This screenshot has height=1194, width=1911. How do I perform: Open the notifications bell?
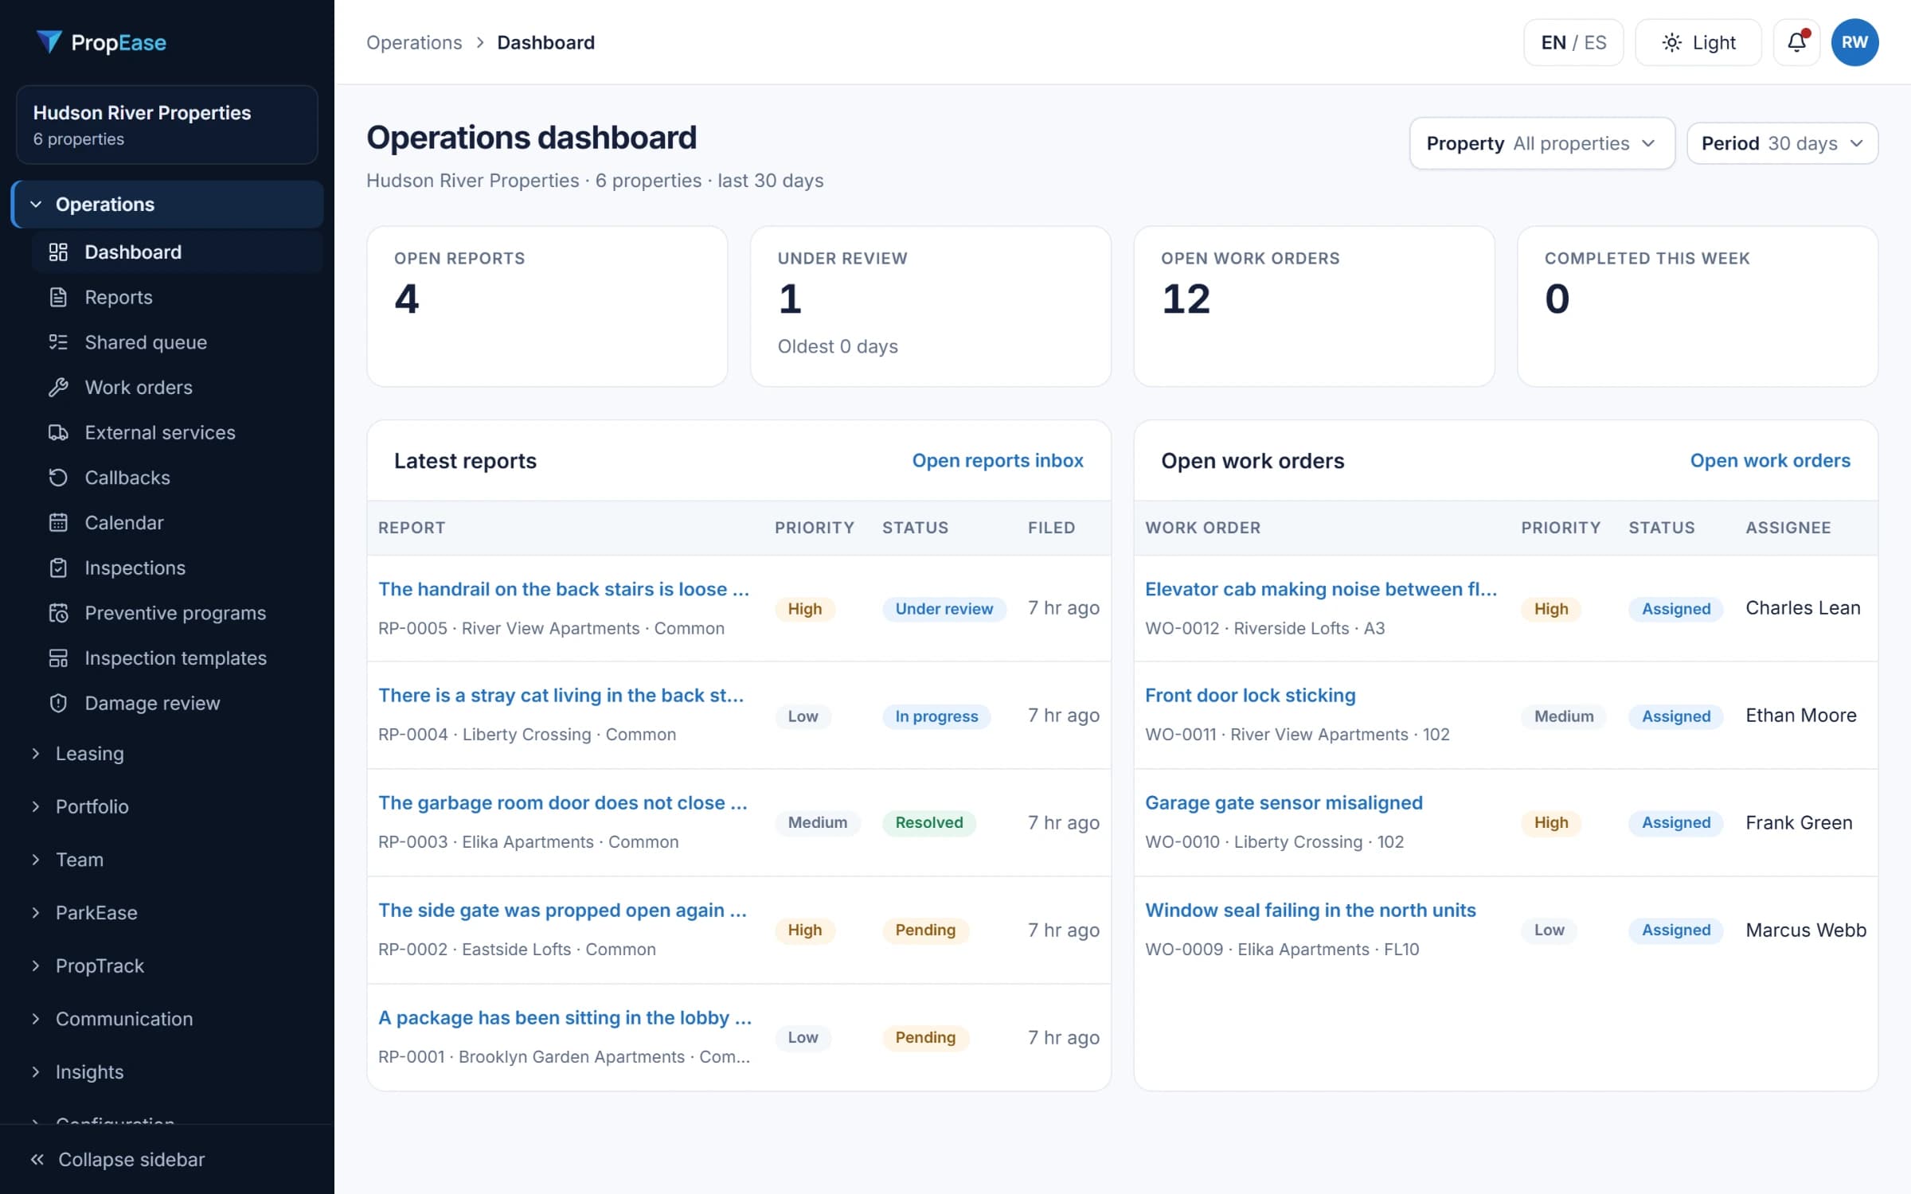1796,42
